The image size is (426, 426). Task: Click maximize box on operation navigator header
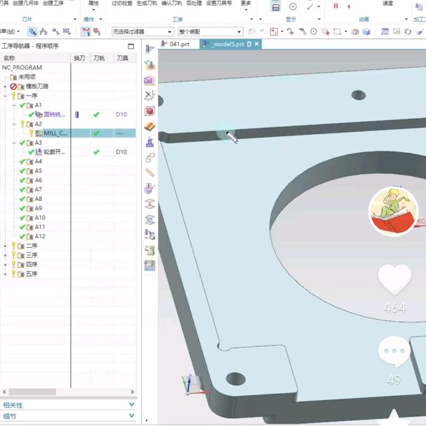tap(131, 46)
